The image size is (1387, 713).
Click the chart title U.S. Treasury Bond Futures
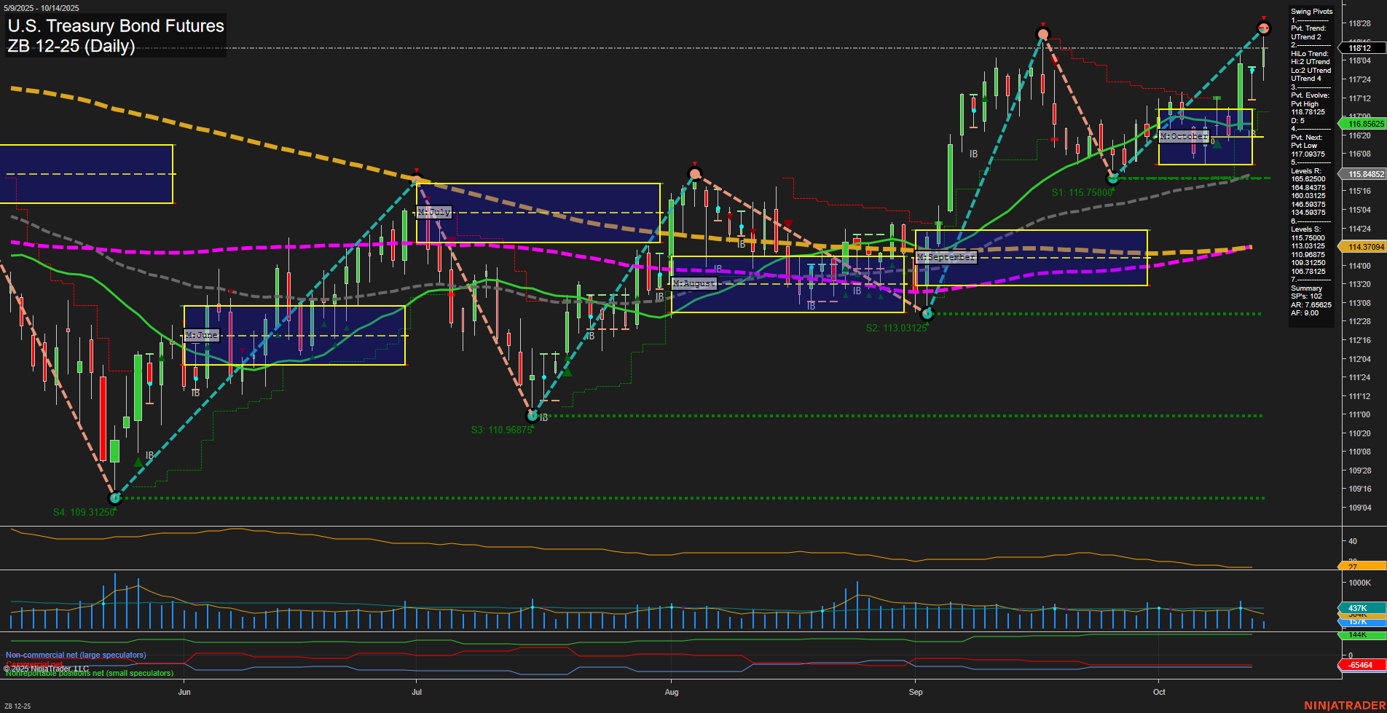point(115,26)
